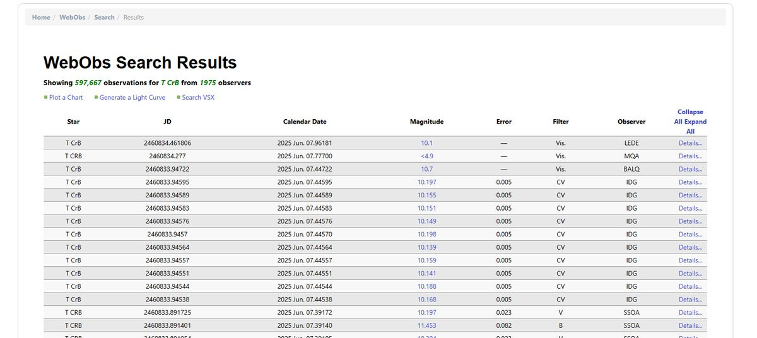This screenshot has width=757, height=338.
Task: Select JD value 2460834.277
Action: click(x=167, y=156)
